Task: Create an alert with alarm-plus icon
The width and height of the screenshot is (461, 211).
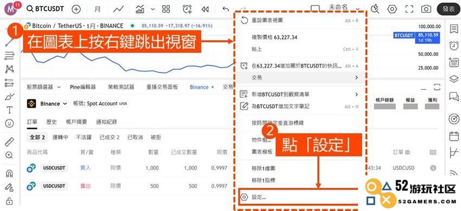Action: click(187, 9)
